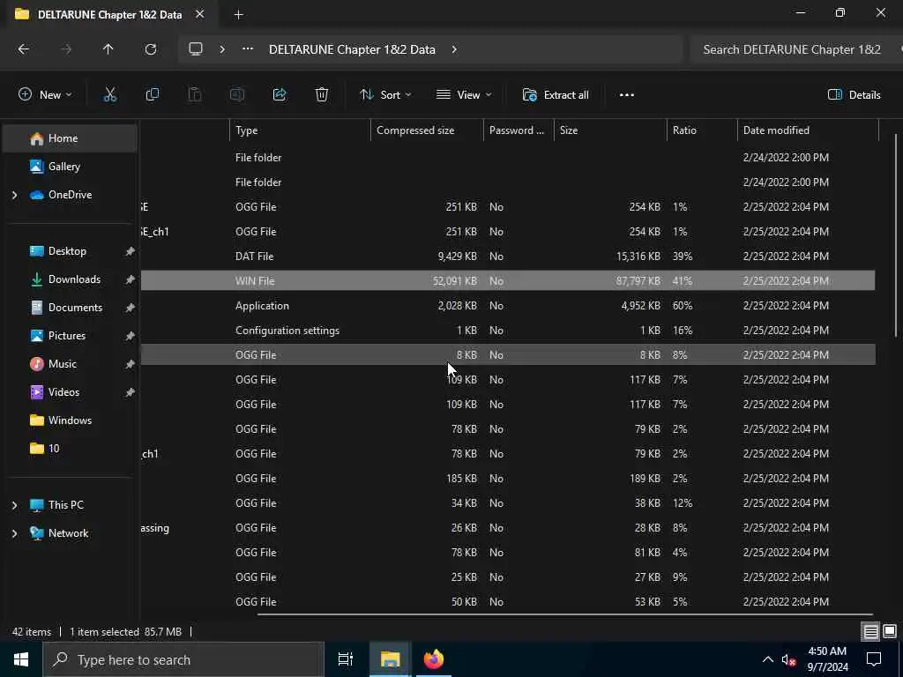Viewport: 903px width, 677px height.
Task: Cut the selected item with scissors icon
Action: [x=110, y=95]
